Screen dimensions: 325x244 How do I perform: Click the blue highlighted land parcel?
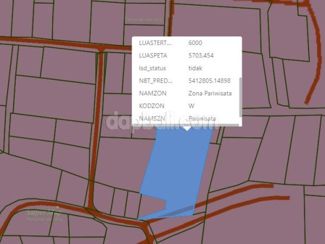pos(176,168)
